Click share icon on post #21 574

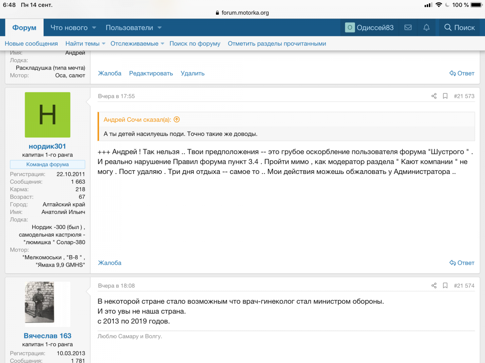pos(434,285)
